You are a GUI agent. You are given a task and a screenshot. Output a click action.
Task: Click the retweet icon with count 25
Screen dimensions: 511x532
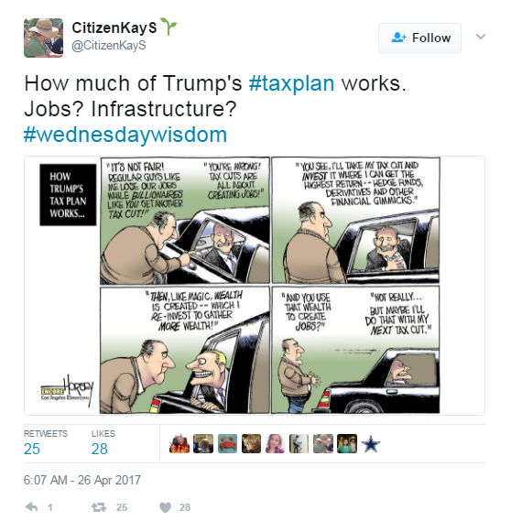99,507
